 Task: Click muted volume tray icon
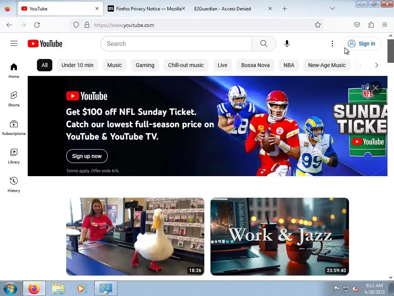click(x=355, y=289)
